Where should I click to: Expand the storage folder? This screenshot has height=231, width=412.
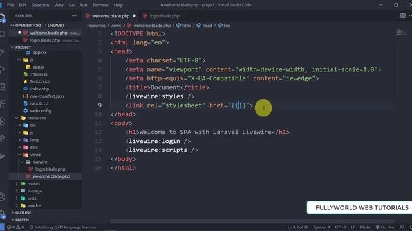(x=34, y=191)
